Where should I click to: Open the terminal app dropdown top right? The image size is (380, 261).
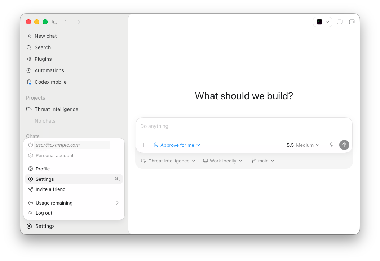click(323, 22)
